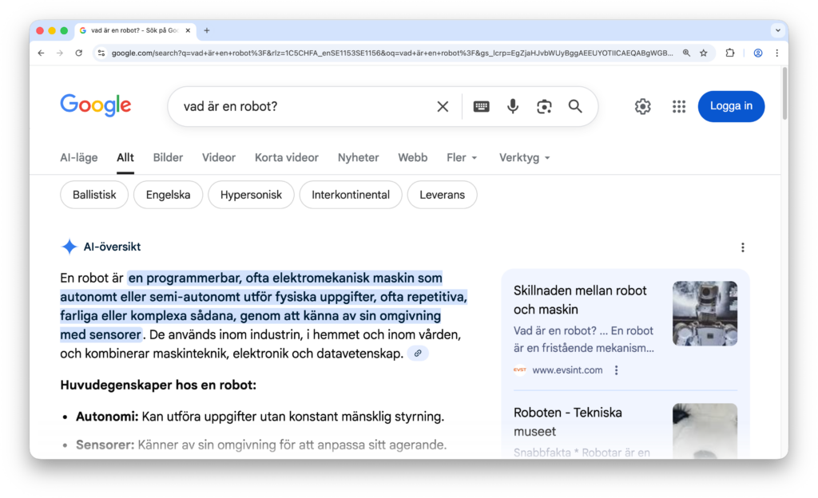
Task: Open the Nyheter results tab
Action: 358,157
